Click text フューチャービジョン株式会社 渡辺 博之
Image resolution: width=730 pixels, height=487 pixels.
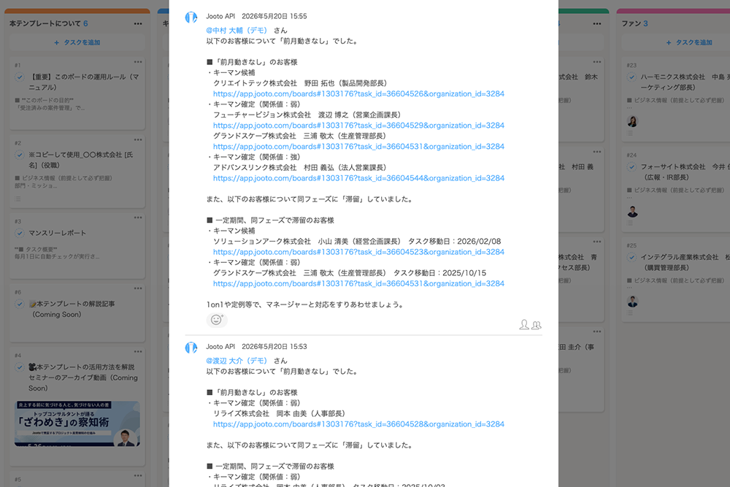[281, 115]
